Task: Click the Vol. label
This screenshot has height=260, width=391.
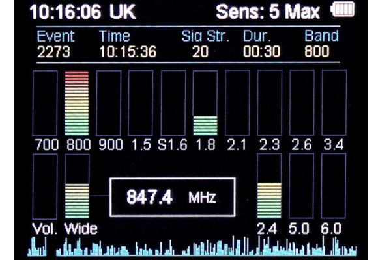Action: point(45,229)
